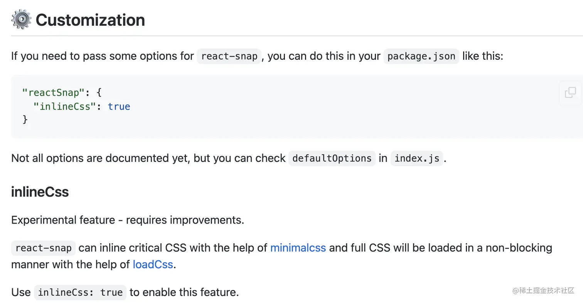Open the minimalcss link
The height and width of the screenshot is (303, 583).
point(298,247)
